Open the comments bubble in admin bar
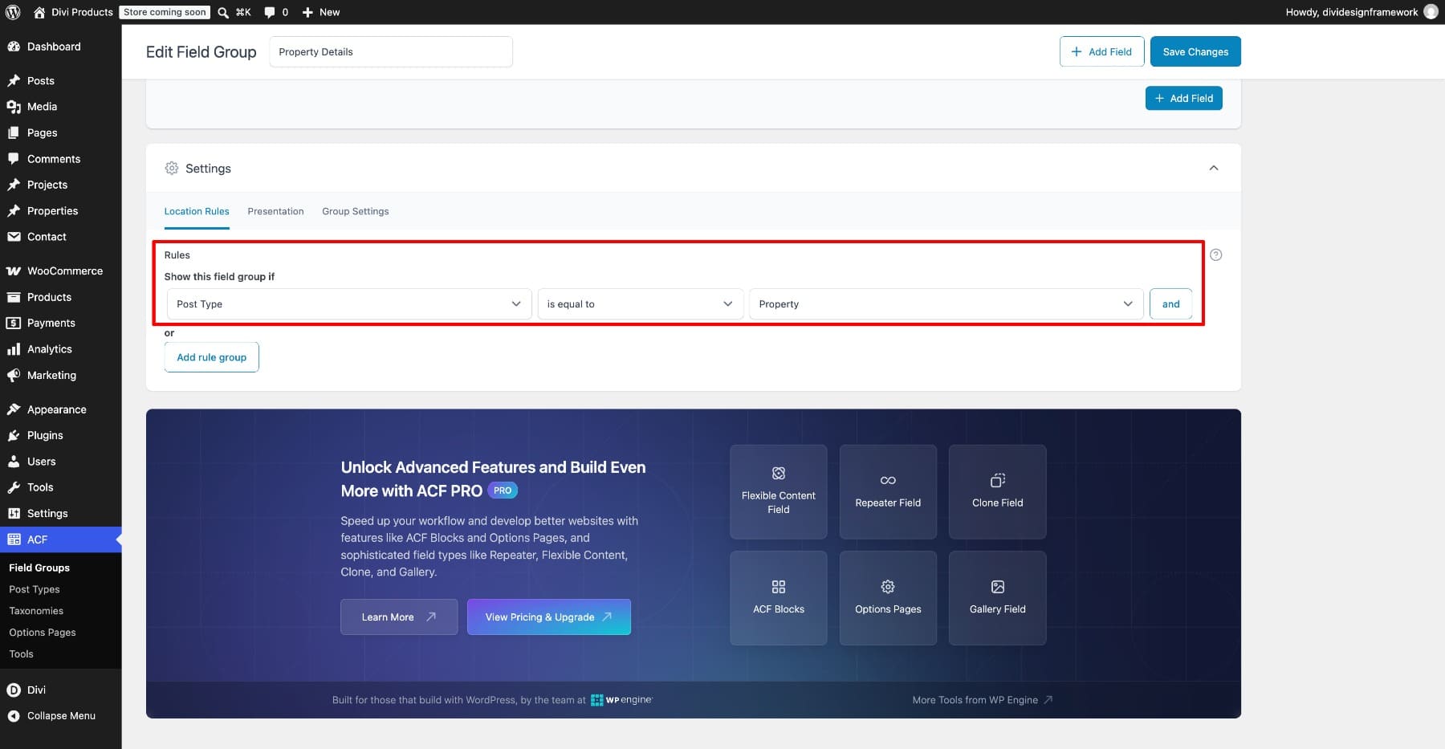This screenshot has width=1445, height=749. point(270,12)
